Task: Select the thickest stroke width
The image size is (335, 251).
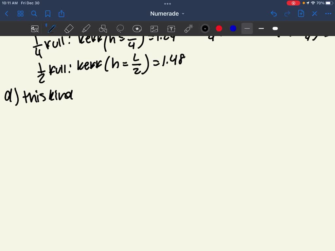Action: pos(275,29)
